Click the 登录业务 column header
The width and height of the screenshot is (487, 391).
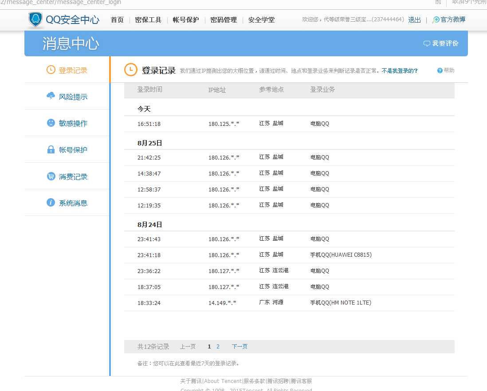pos(322,90)
